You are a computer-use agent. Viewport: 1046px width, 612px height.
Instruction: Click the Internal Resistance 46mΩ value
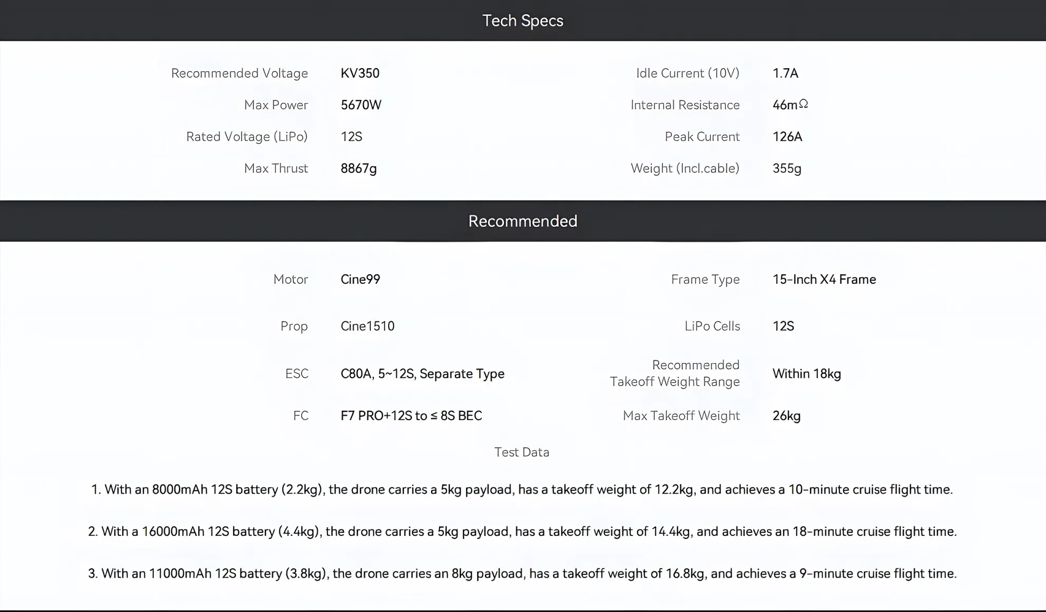click(x=790, y=105)
